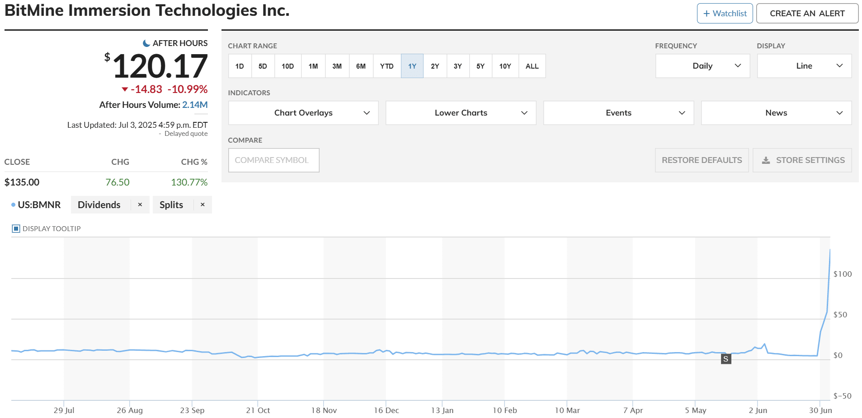Select the 6M chart range

361,66
